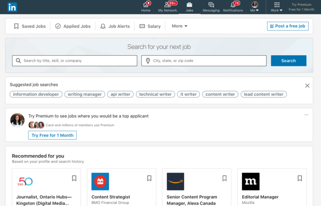The image size is (321, 206).
Task: Open Job Alerts
Action: pyautogui.click(x=115, y=26)
